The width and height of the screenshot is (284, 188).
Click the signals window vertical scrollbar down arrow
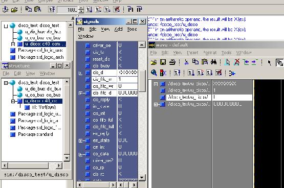click(142, 177)
